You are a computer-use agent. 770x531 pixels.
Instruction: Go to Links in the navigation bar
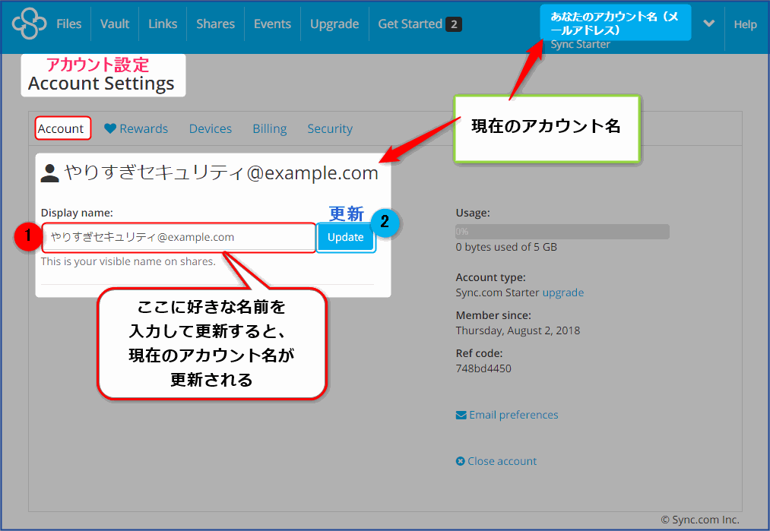[163, 24]
